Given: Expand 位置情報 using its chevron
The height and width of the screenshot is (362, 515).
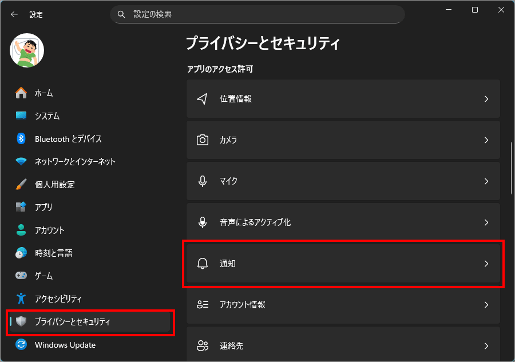Looking at the screenshot, I should tap(486, 99).
